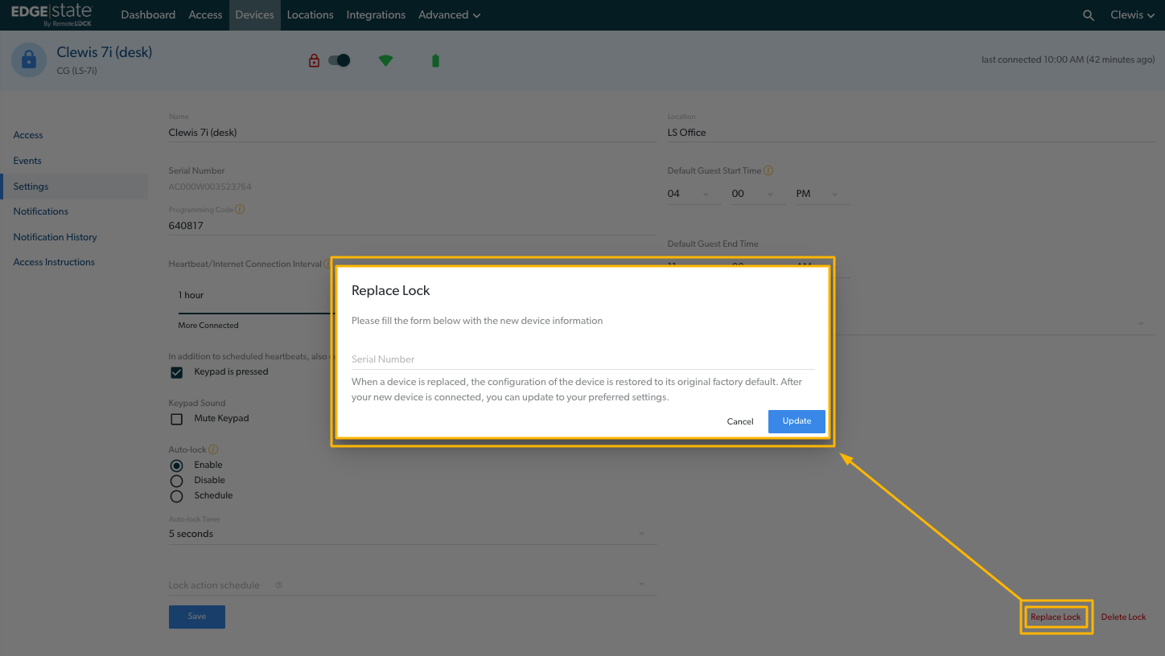Click the Replace Lock link
Image resolution: width=1165 pixels, height=656 pixels.
[1056, 617]
